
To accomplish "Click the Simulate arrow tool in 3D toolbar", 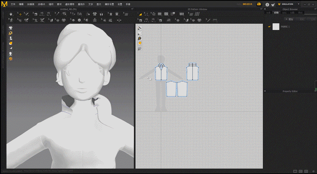I will pyautogui.click(x=11, y=14).
